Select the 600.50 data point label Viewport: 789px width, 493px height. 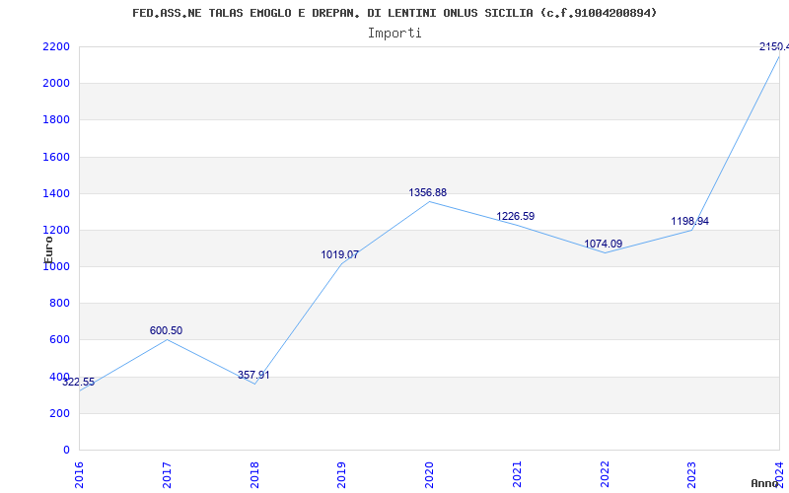pyautogui.click(x=166, y=330)
